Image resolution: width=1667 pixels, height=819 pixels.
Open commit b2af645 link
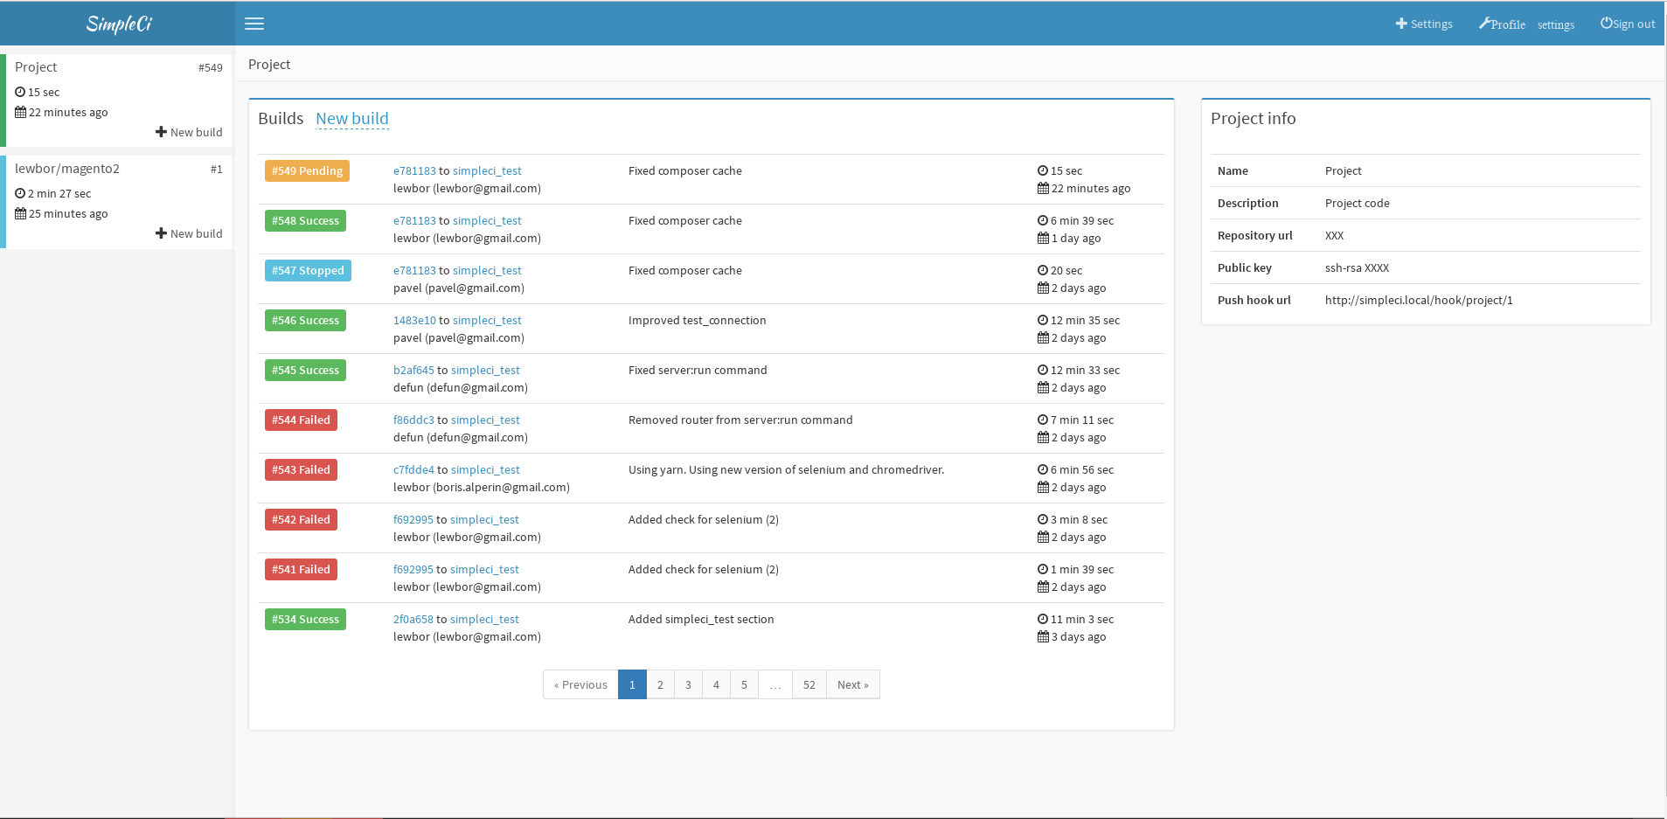click(x=413, y=370)
